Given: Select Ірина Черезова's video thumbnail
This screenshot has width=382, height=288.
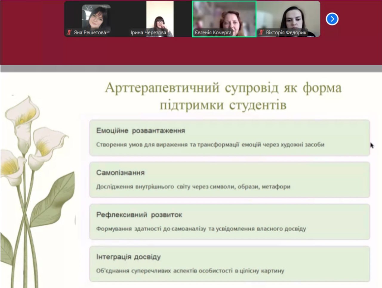Looking at the screenshot, I should (x=160, y=19).
